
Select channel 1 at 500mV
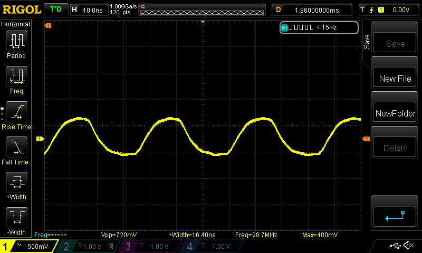28,246
